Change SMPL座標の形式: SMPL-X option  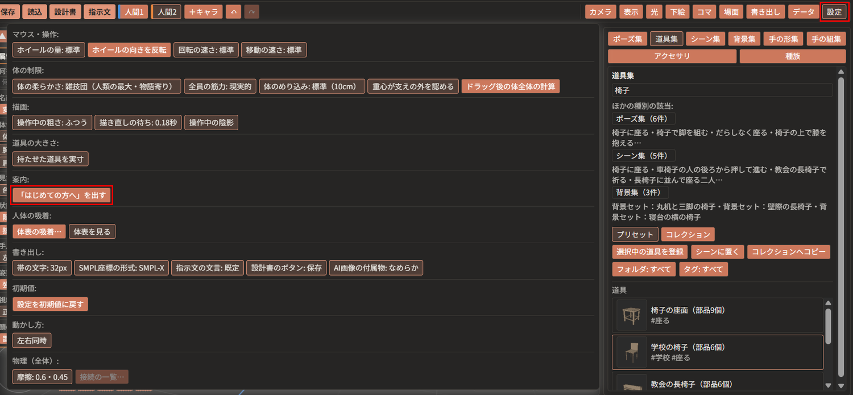[122, 268]
